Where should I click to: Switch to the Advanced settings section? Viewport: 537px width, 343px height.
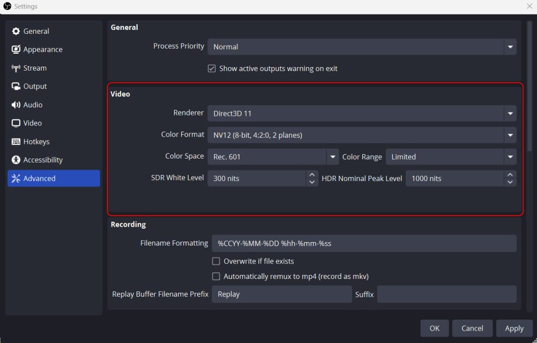[39, 178]
